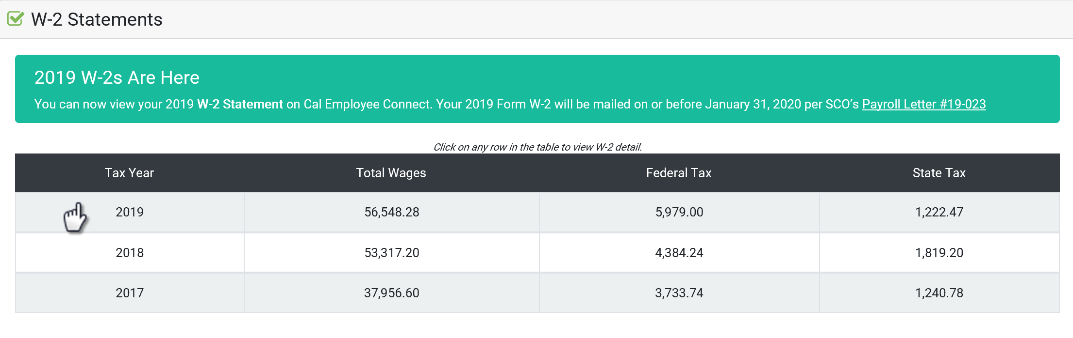1073x338 pixels.
Task: Select the 2018 tax year row
Action: [x=537, y=253]
